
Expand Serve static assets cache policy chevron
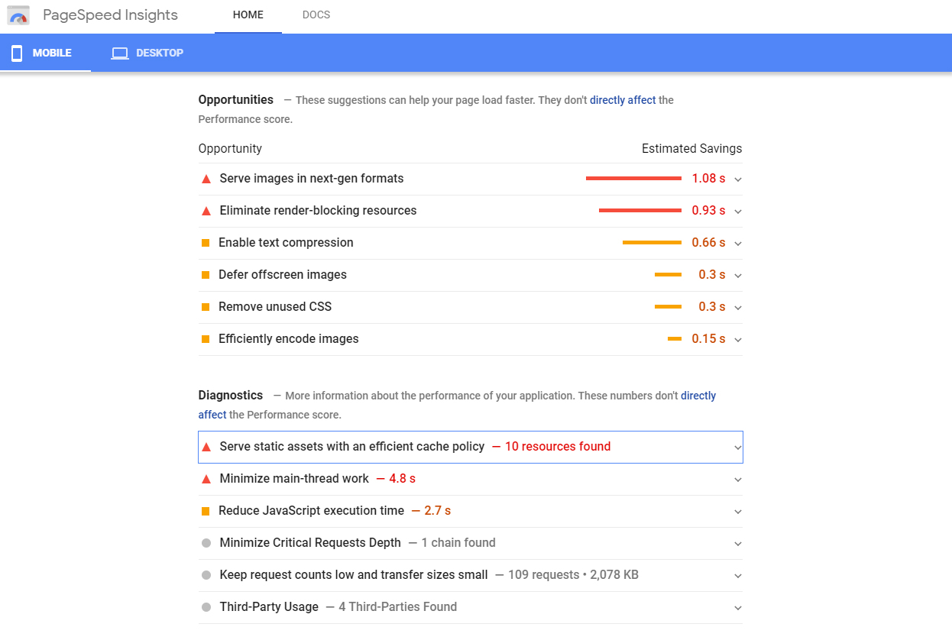coord(737,448)
